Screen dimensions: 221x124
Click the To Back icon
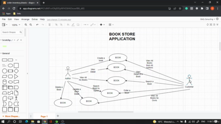click(x=61, y=25)
